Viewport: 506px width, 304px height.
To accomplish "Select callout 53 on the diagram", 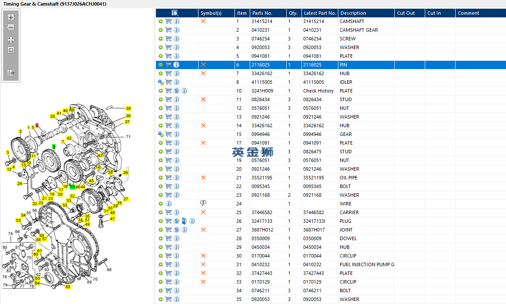I will coord(18,221).
